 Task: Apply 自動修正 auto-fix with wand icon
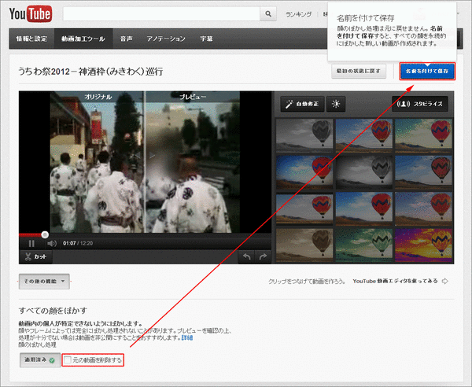coord(302,104)
